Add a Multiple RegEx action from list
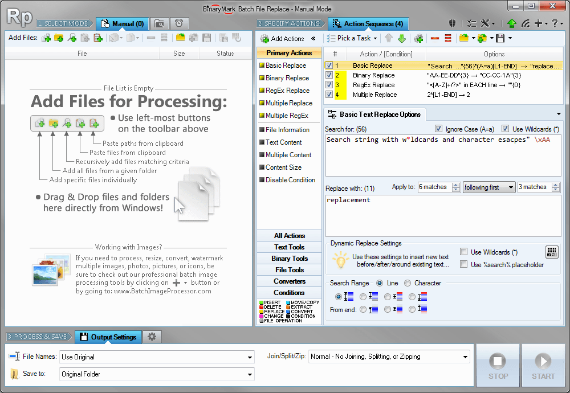Image resolution: width=570 pixels, height=393 pixels. pyautogui.click(x=283, y=116)
